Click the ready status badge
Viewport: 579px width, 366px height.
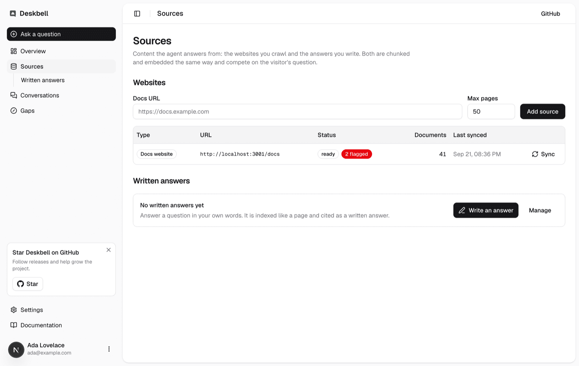pyautogui.click(x=328, y=154)
